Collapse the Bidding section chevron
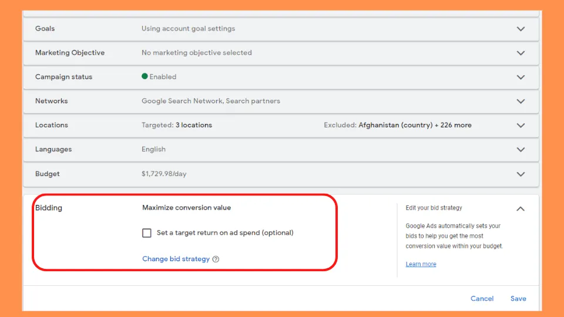Image resolution: width=564 pixels, height=317 pixels. click(521, 208)
